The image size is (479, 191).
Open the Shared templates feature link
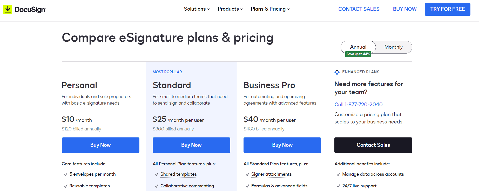[178, 174]
